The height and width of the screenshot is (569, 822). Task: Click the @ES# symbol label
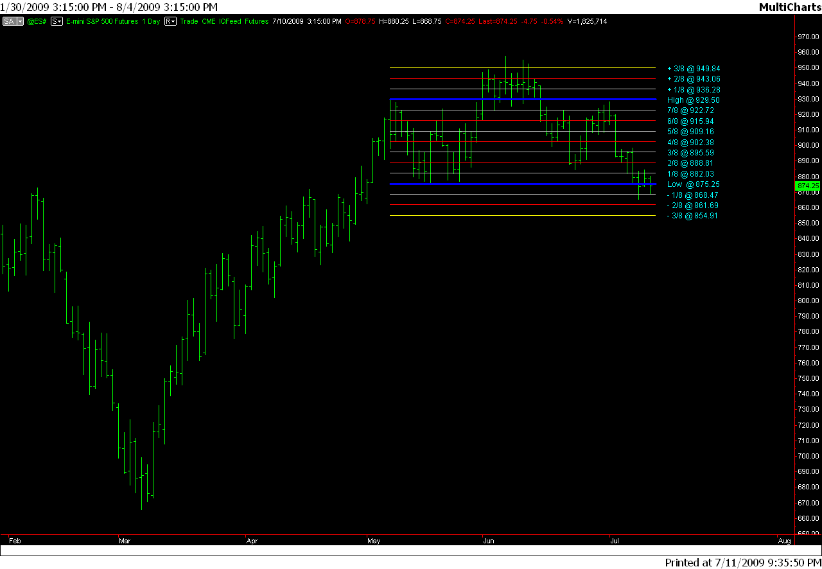(x=37, y=21)
